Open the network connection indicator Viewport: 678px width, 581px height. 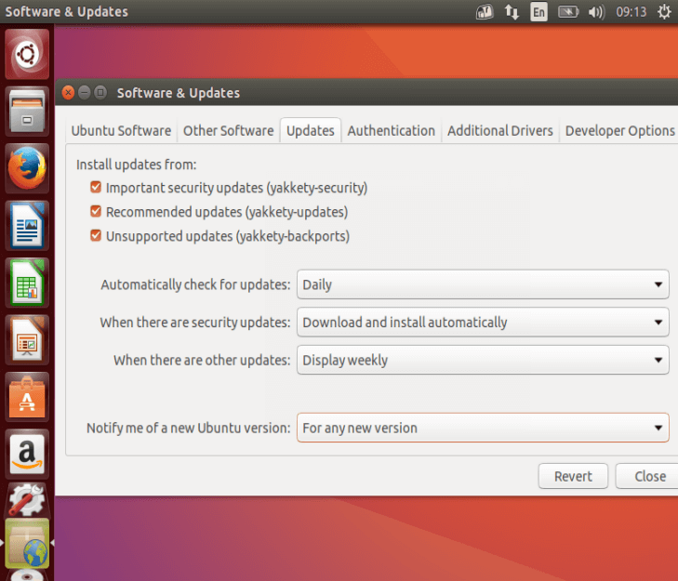512,12
